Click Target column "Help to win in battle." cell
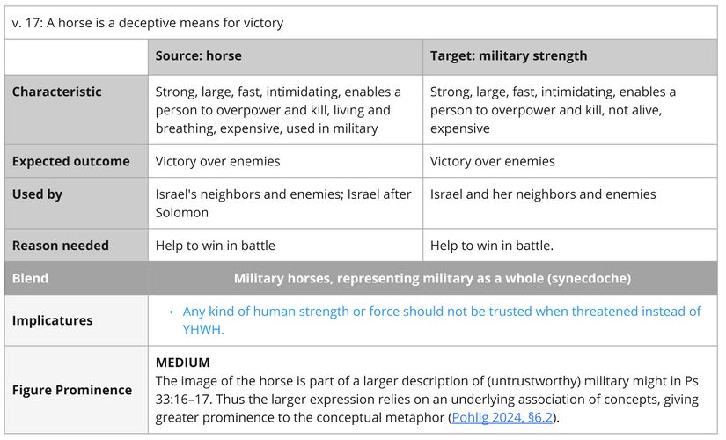The width and height of the screenshot is (726, 440). click(x=491, y=245)
